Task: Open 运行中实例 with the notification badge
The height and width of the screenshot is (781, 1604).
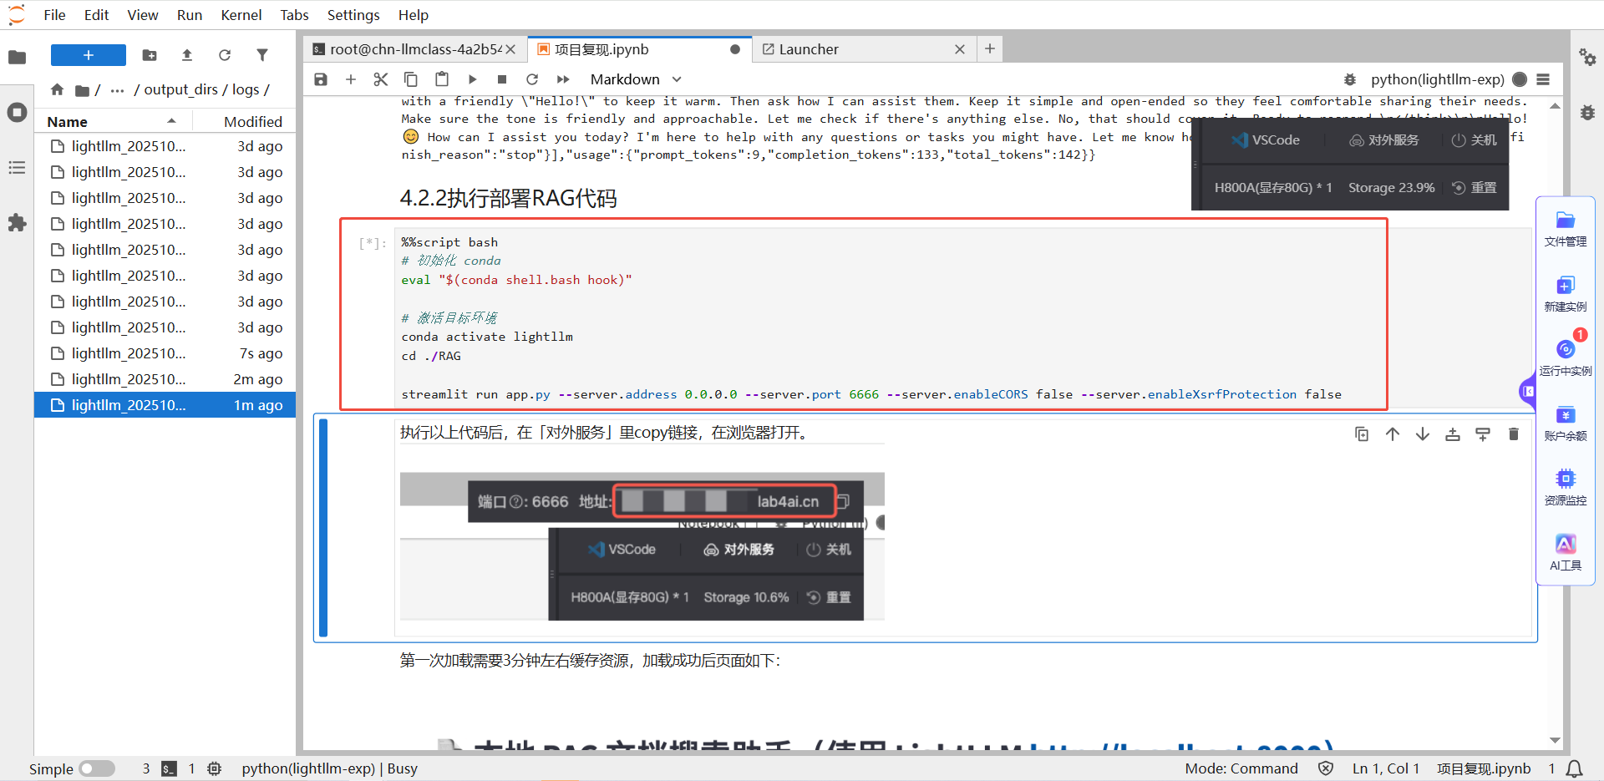Action: tap(1565, 358)
